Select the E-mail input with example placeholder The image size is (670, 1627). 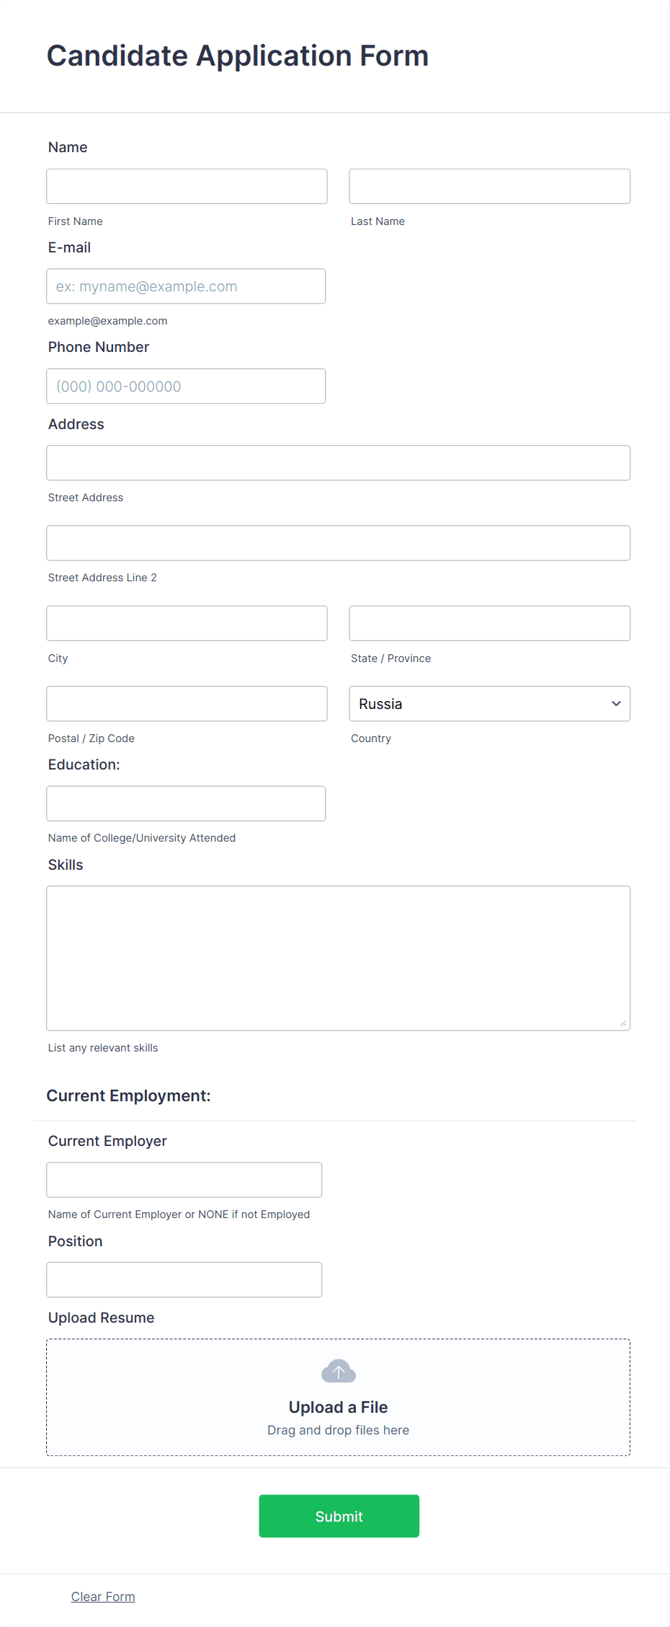pyautogui.click(x=186, y=286)
